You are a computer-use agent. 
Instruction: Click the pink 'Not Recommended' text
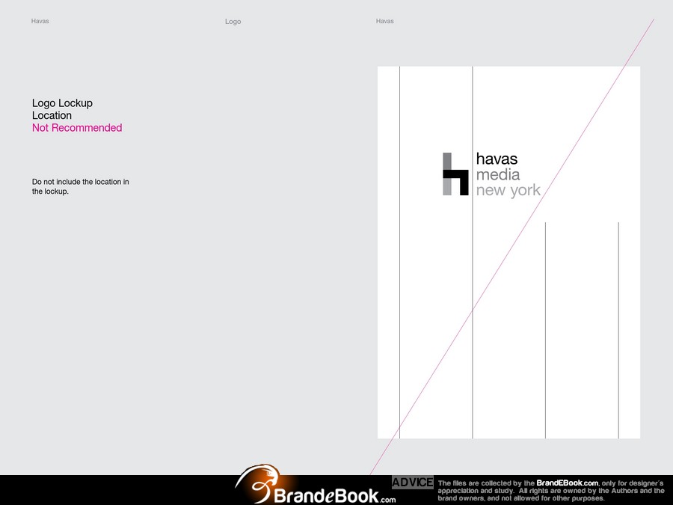[77, 127]
